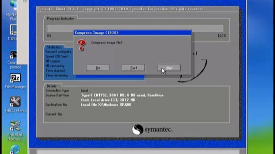Click the Time remaining label

57,75
